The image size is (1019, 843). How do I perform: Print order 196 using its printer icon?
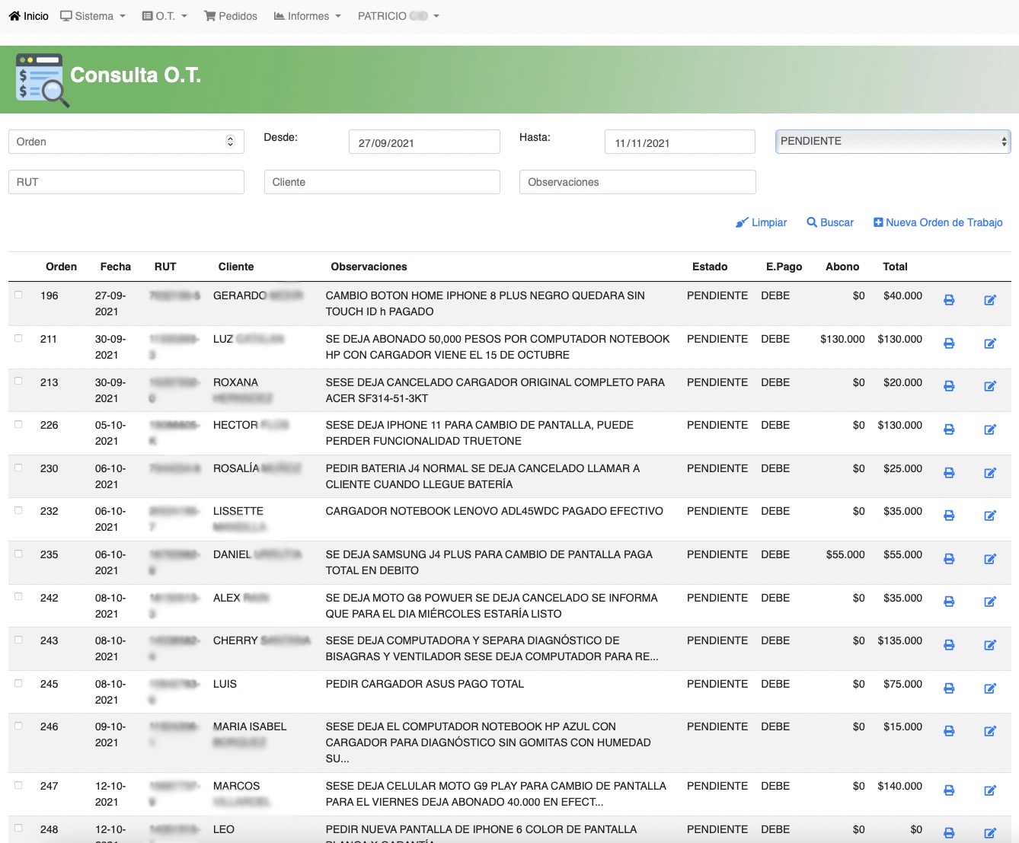(x=949, y=300)
